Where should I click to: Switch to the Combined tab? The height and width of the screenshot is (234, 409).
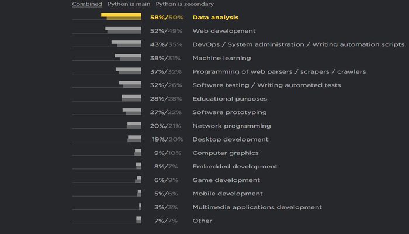[86, 4]
